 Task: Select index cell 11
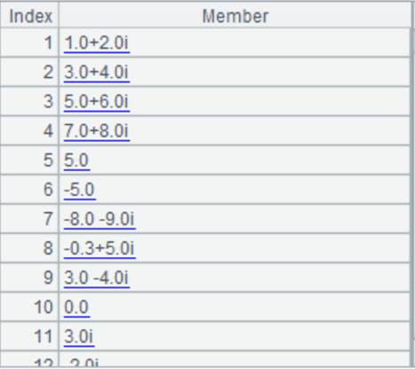[29, 336]
